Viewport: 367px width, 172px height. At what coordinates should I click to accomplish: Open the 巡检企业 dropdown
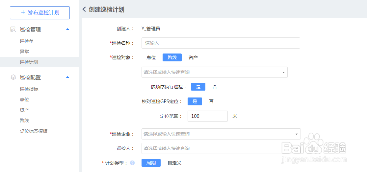coord(297,134)
